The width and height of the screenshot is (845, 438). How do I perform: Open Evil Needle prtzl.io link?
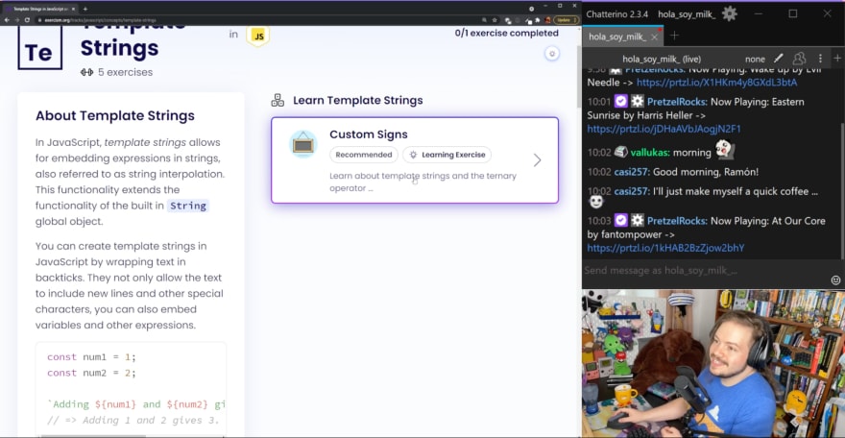(x=716, y=83)
